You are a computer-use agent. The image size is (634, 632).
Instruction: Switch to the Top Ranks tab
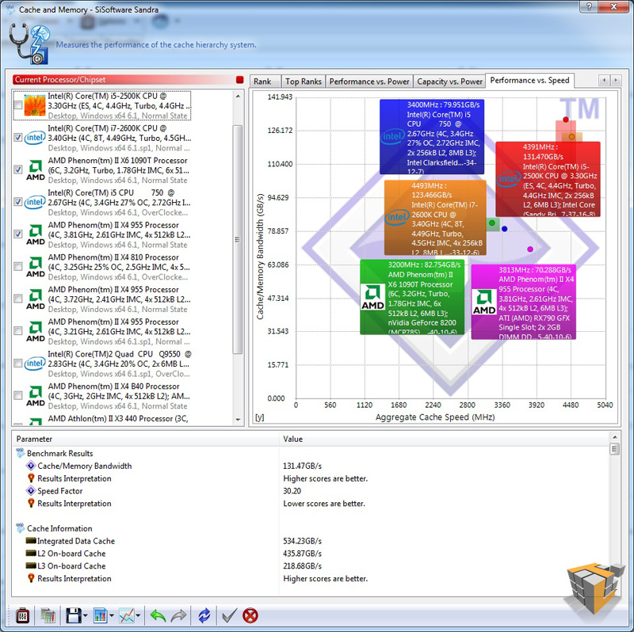[x=304, y=82]
